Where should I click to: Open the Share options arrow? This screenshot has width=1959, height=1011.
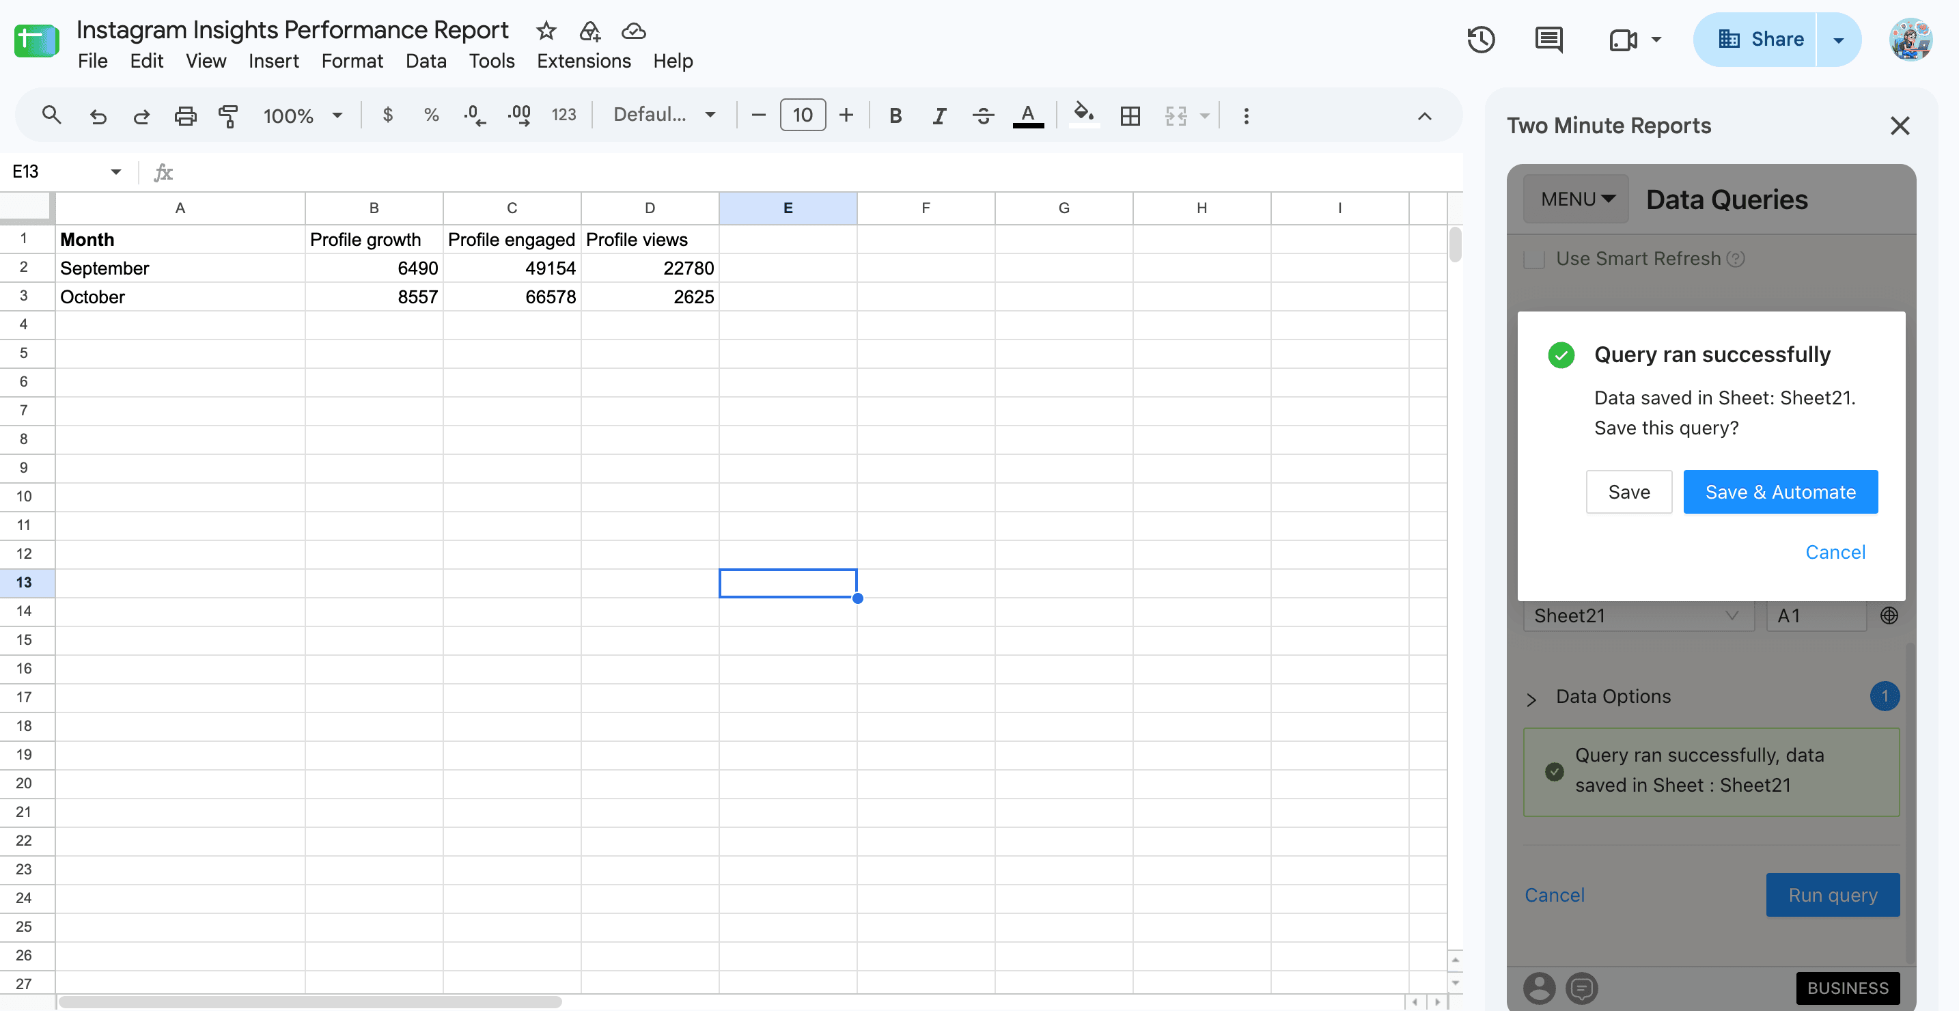[x=1838, y=40]
